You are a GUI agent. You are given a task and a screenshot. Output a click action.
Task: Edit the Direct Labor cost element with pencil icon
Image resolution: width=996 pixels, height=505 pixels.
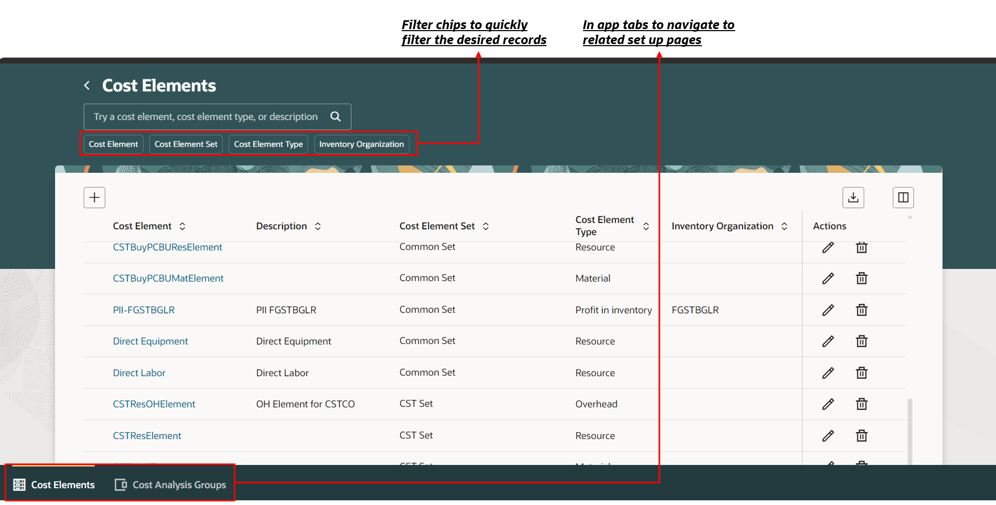[x=827, y=373]
